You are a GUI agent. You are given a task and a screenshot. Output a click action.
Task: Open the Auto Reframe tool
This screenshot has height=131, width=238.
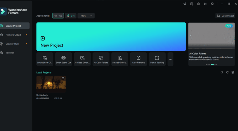(138, 59)
